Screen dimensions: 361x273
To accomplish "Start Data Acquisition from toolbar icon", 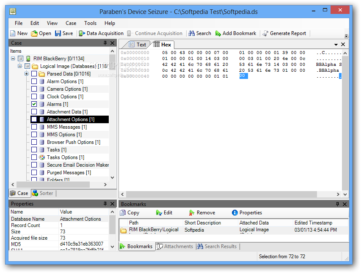I will coord(82,33).
